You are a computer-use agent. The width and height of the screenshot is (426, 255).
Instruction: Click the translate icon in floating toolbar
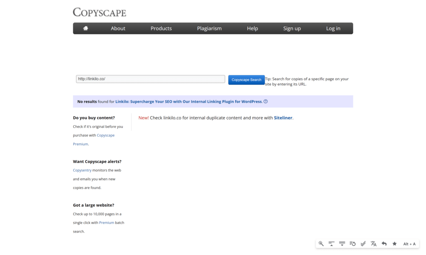374,244
